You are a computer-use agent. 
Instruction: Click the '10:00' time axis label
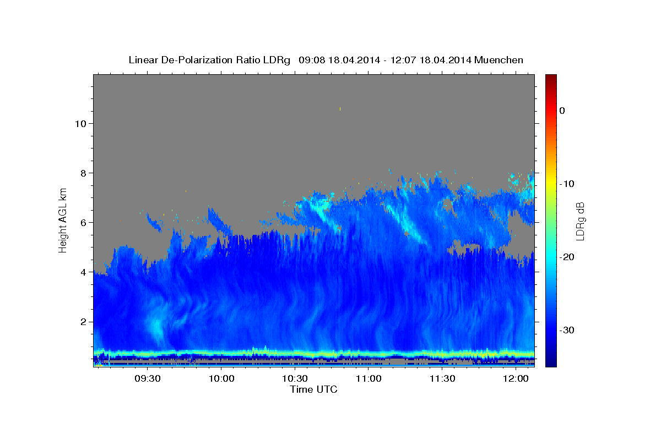pos(221,379)
